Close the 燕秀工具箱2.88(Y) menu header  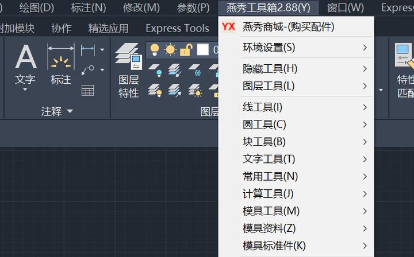click(x=269, y=8)
